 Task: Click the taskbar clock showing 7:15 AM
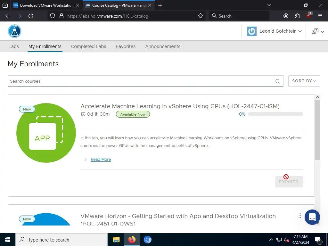tap(300, 240)
